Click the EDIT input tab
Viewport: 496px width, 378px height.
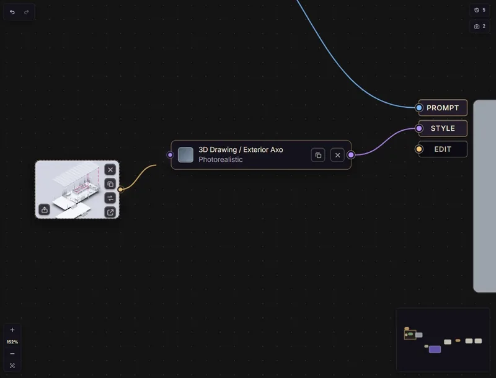pos(443,149)
